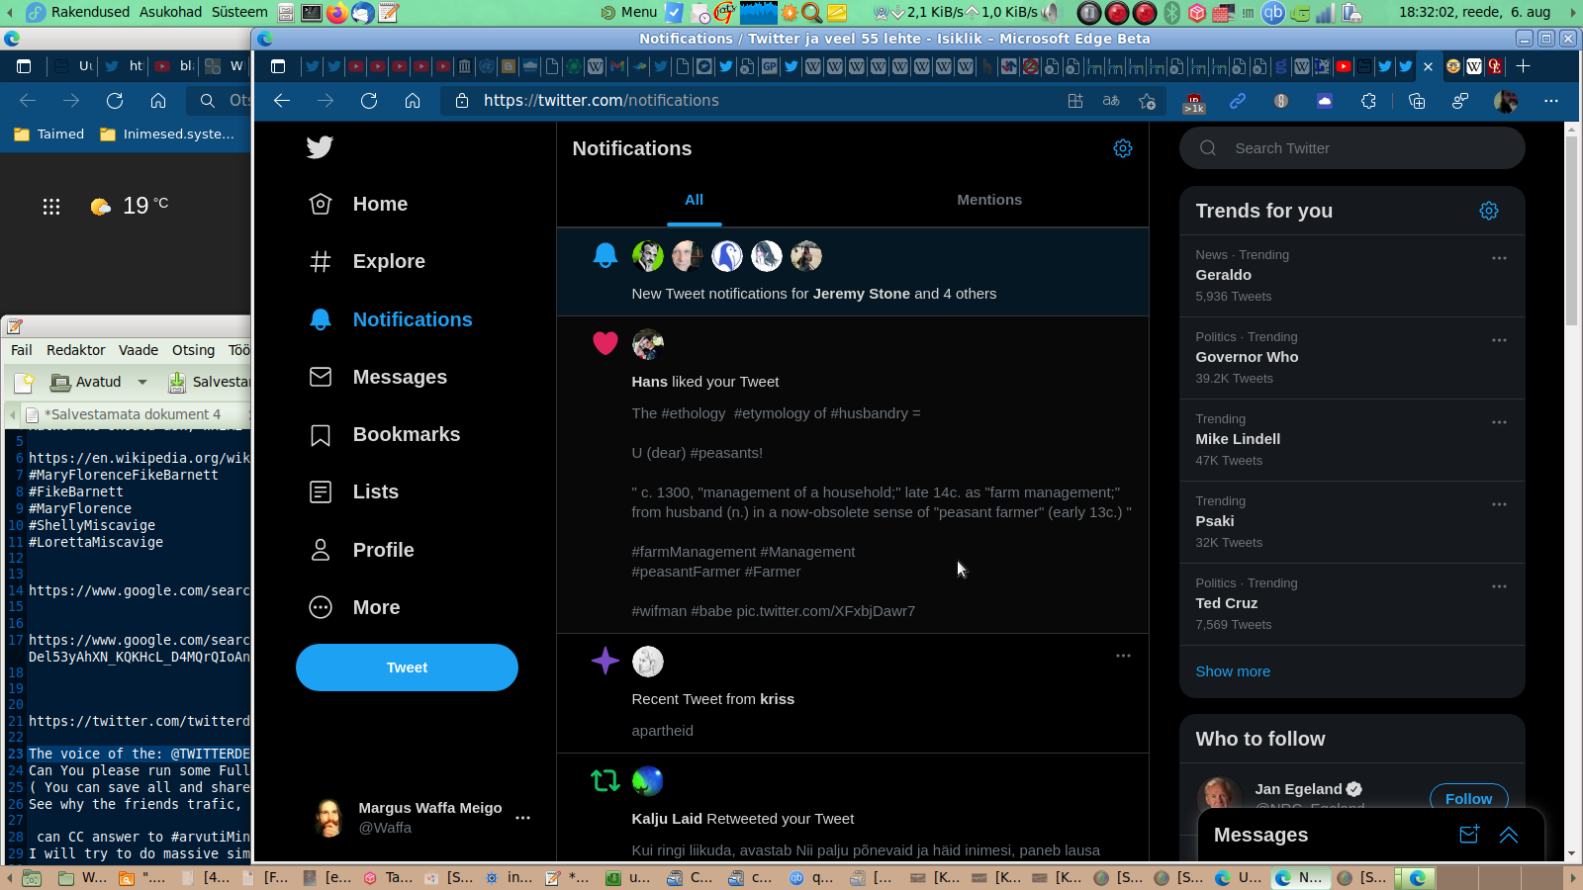Click the Explore hashtag icon
The width and height of the screenshot is (1583, 890).
pos(321,261)
